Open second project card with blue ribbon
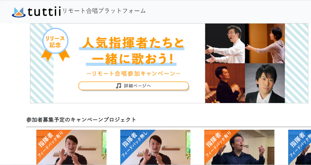Viewport: 311px width, 165px height. point(155,147)
